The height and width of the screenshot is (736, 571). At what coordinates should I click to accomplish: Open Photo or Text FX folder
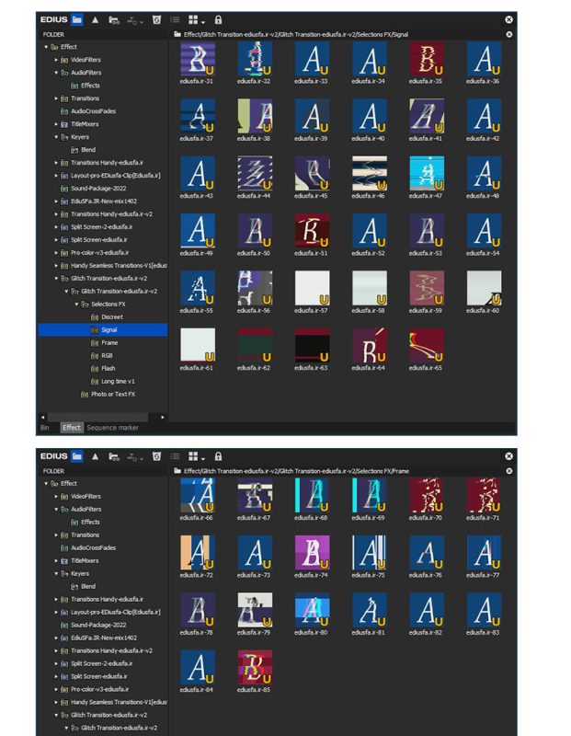pos(112,395)
